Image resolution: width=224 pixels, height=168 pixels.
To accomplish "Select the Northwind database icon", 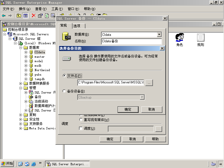I will 31,70.
